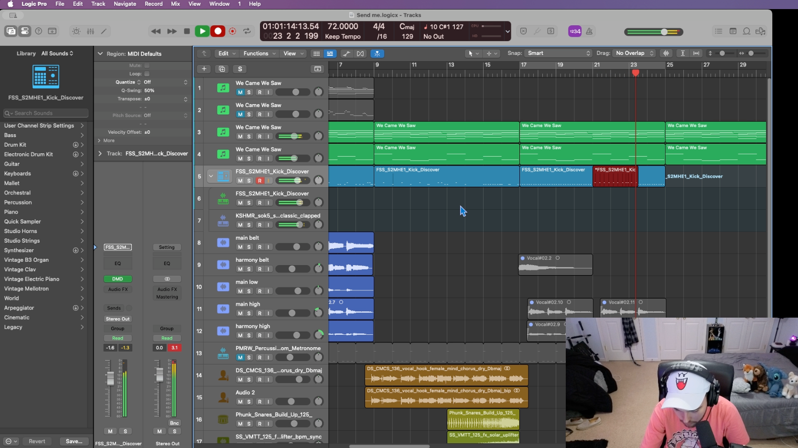Unmute the PMRW_Percussi Metronome track
This screenshot has height=448, width=798.
pyautogui.click(x=240, y=357)
